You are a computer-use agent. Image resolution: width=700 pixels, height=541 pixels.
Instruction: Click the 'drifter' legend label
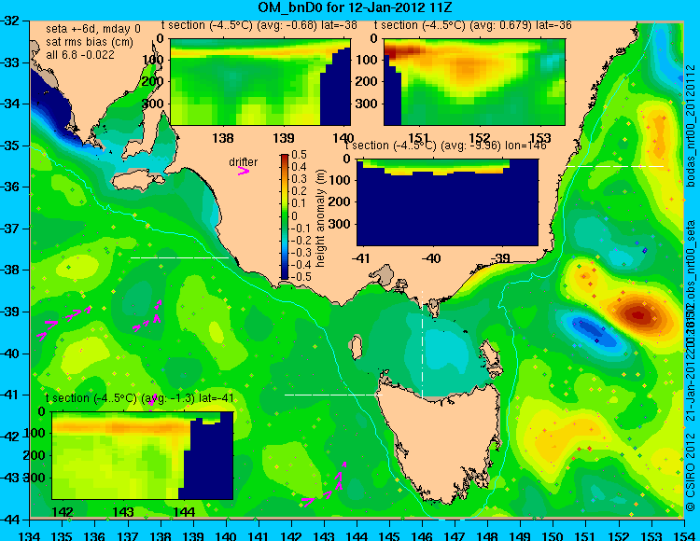tap(244, 162)
